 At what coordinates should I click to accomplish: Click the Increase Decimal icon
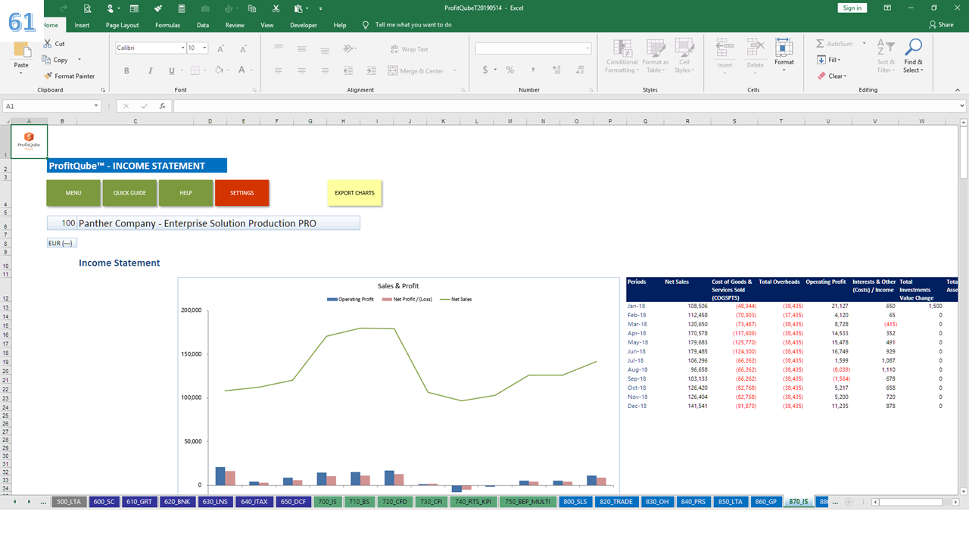point(556,70)
